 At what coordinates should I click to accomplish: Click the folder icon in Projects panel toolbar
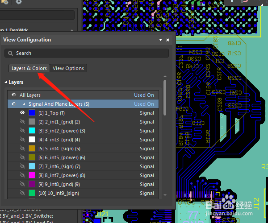(x=5, y=2)
